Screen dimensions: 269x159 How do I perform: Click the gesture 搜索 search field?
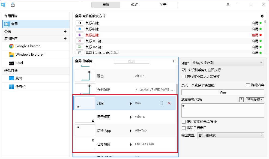[131, 61]
